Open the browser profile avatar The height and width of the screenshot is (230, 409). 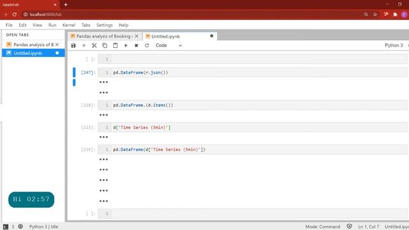pyautogui.click(x=404, y=14)
